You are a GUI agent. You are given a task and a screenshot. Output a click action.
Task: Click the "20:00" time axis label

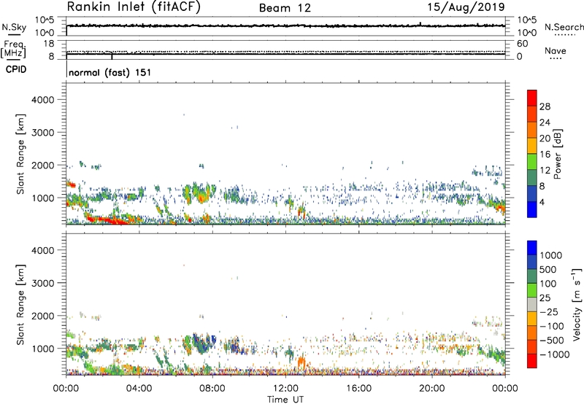431,388
